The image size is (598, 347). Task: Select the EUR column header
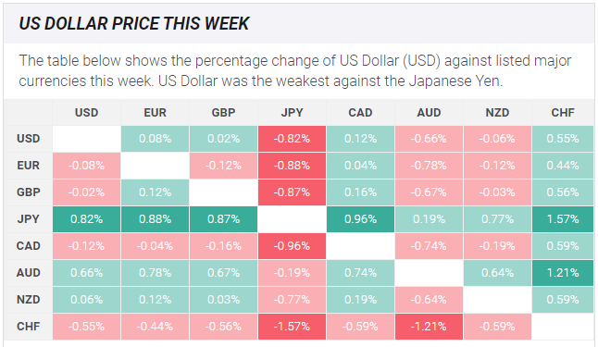tap(155, 113)
